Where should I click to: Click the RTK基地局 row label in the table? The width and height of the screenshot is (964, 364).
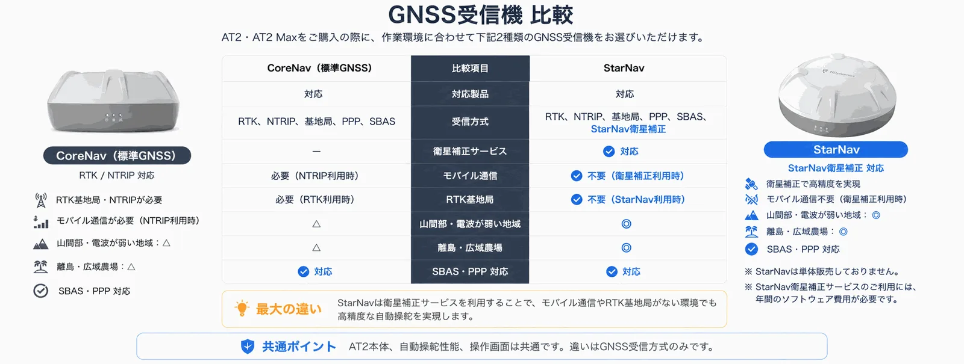click(x=470, y=200)
